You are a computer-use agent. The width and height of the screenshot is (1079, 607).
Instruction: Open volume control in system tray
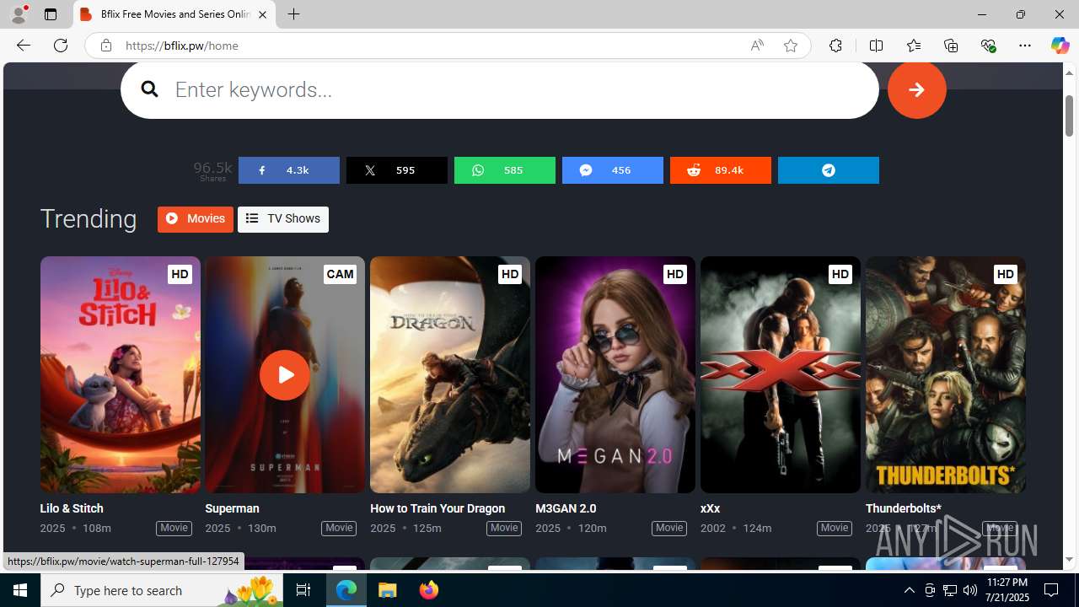pyautogui.click(x=970, y=590)
